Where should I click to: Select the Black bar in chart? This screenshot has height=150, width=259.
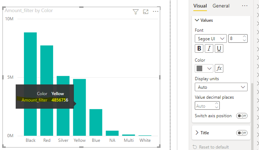coord(30,84)
